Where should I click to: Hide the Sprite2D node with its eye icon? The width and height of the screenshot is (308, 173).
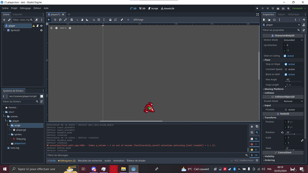point(41,30)
